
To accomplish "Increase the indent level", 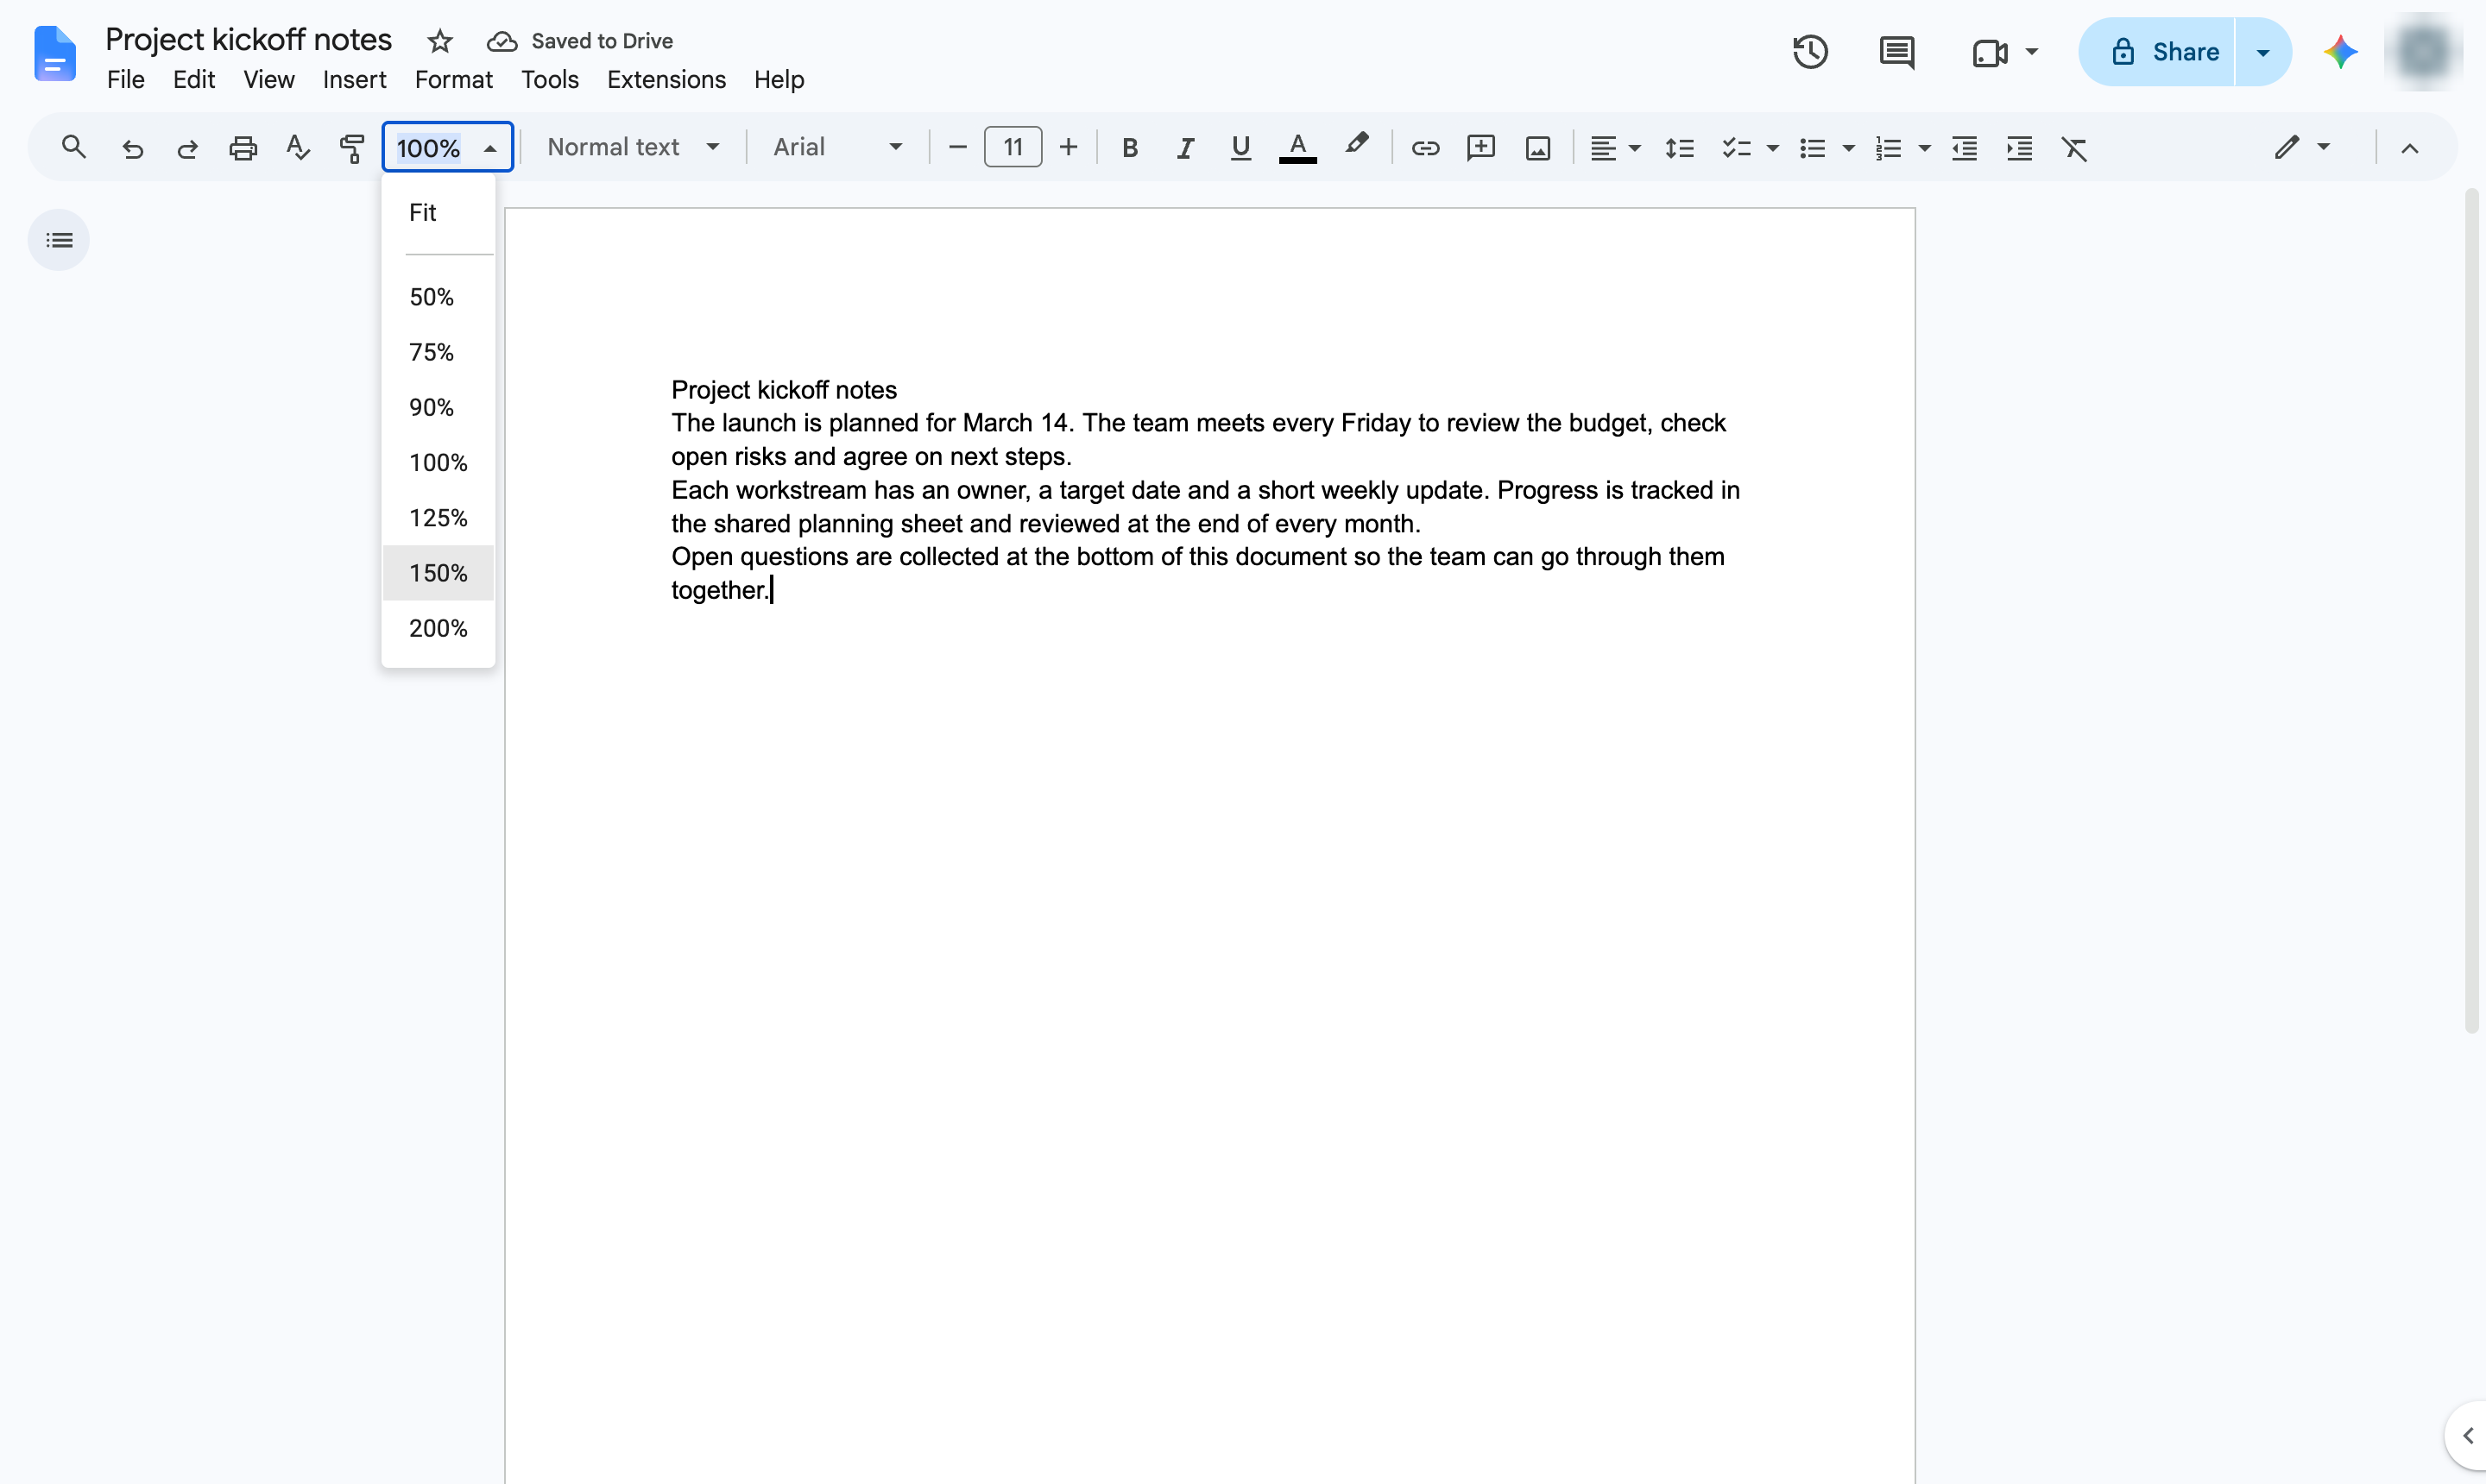I will (x=2019, y=148).
